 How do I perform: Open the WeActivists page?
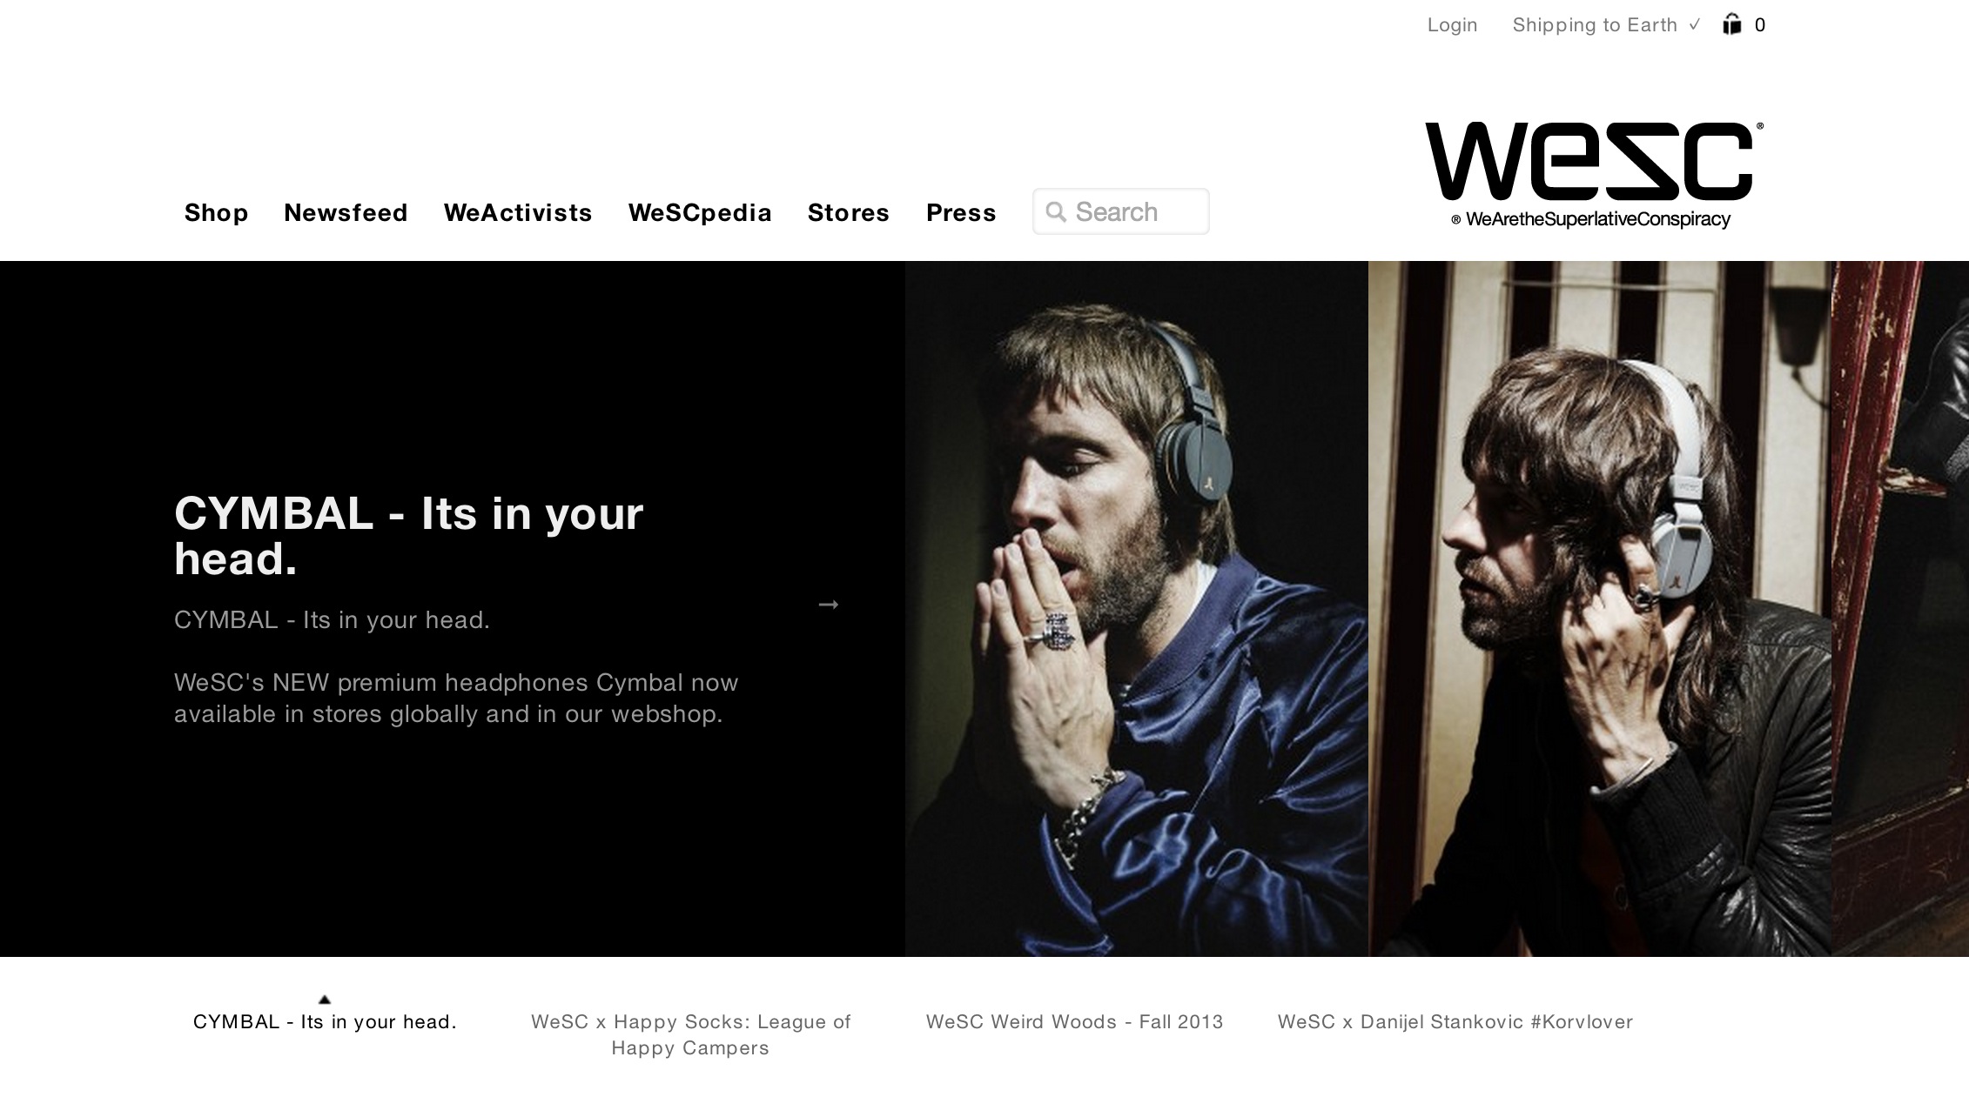coord(518,213)
